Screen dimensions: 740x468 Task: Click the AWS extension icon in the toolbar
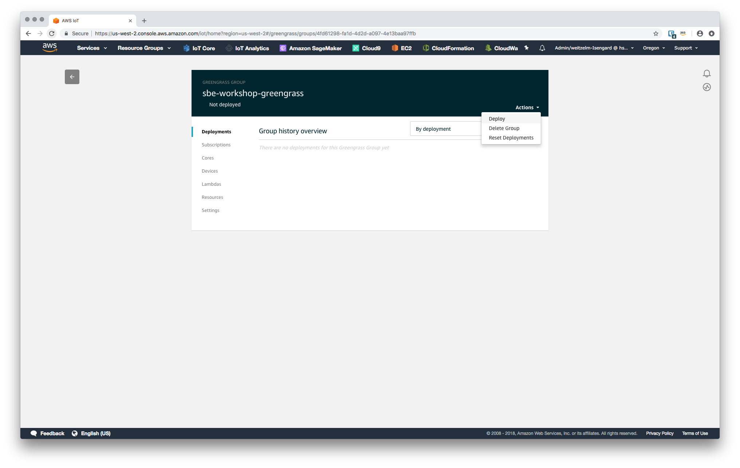coord(682,34)
